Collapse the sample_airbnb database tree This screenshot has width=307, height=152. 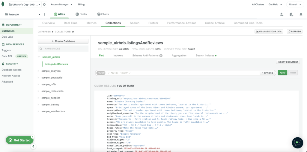pyautogui.click(x=38, y=57)
